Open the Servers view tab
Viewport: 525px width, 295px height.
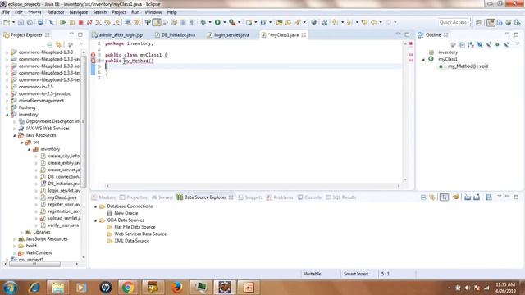coord(162,197)
